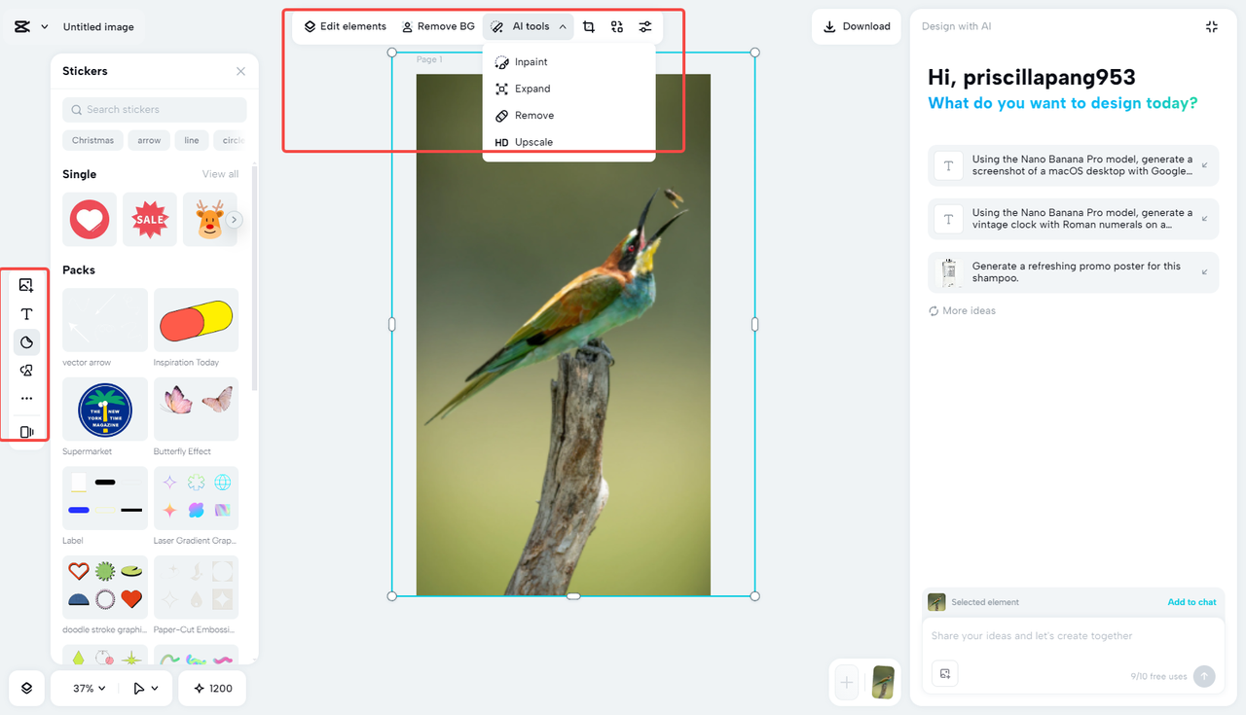Open the Layers icon at bottom left
This screenshot has height=715, width=1246.
point(26,688)
